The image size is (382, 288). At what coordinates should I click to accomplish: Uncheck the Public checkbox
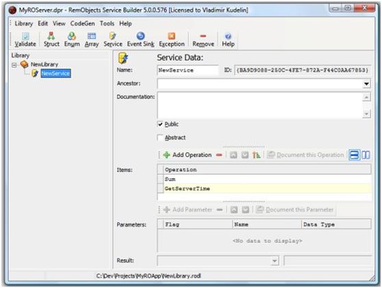160,124
